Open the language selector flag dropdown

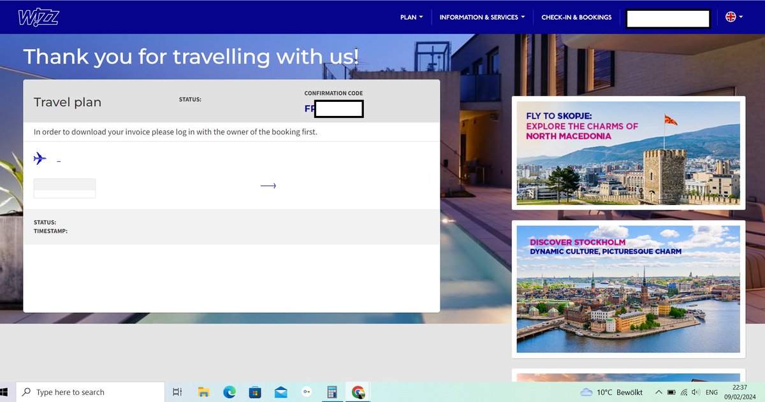(x=734, y=17)
